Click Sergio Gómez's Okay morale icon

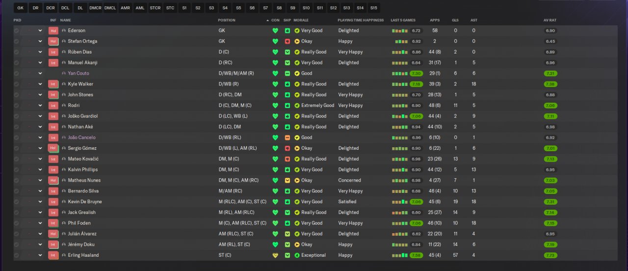point(297,148)
